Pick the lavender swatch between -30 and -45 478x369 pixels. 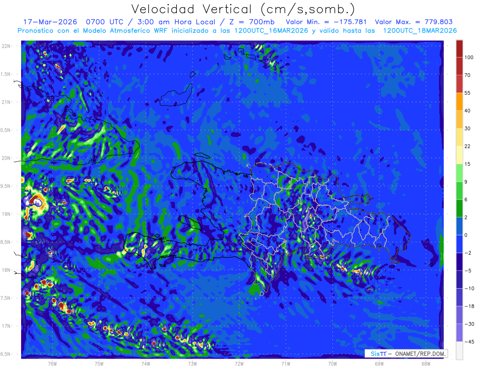[x=459, y=333]
